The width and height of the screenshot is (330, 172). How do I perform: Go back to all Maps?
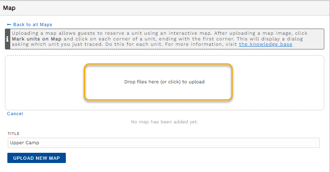click(x=32, y=25)
